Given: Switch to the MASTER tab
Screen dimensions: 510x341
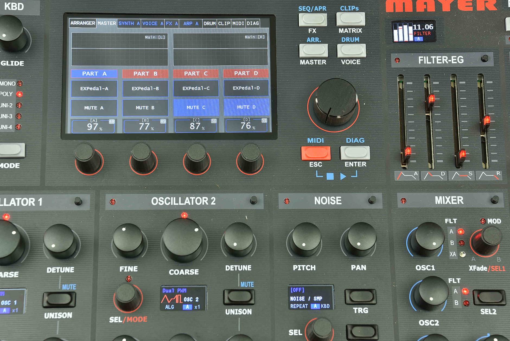Looking at the screenshot, I should (107, 23).
